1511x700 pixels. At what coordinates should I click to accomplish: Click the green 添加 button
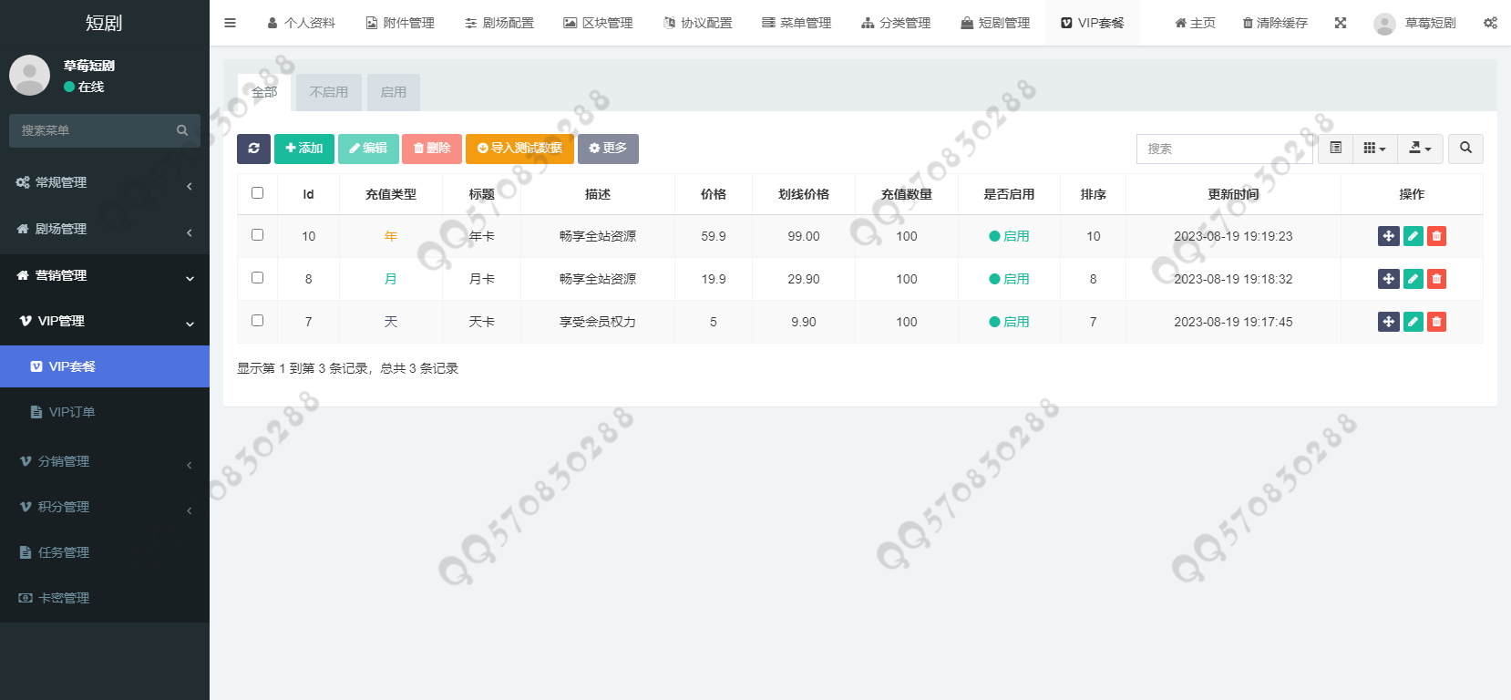click(304, 149)
